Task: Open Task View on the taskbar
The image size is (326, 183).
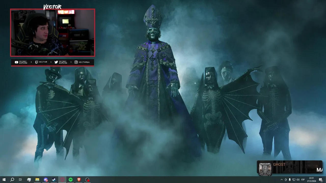Action: pyautogui.click(x=20, y=180)
